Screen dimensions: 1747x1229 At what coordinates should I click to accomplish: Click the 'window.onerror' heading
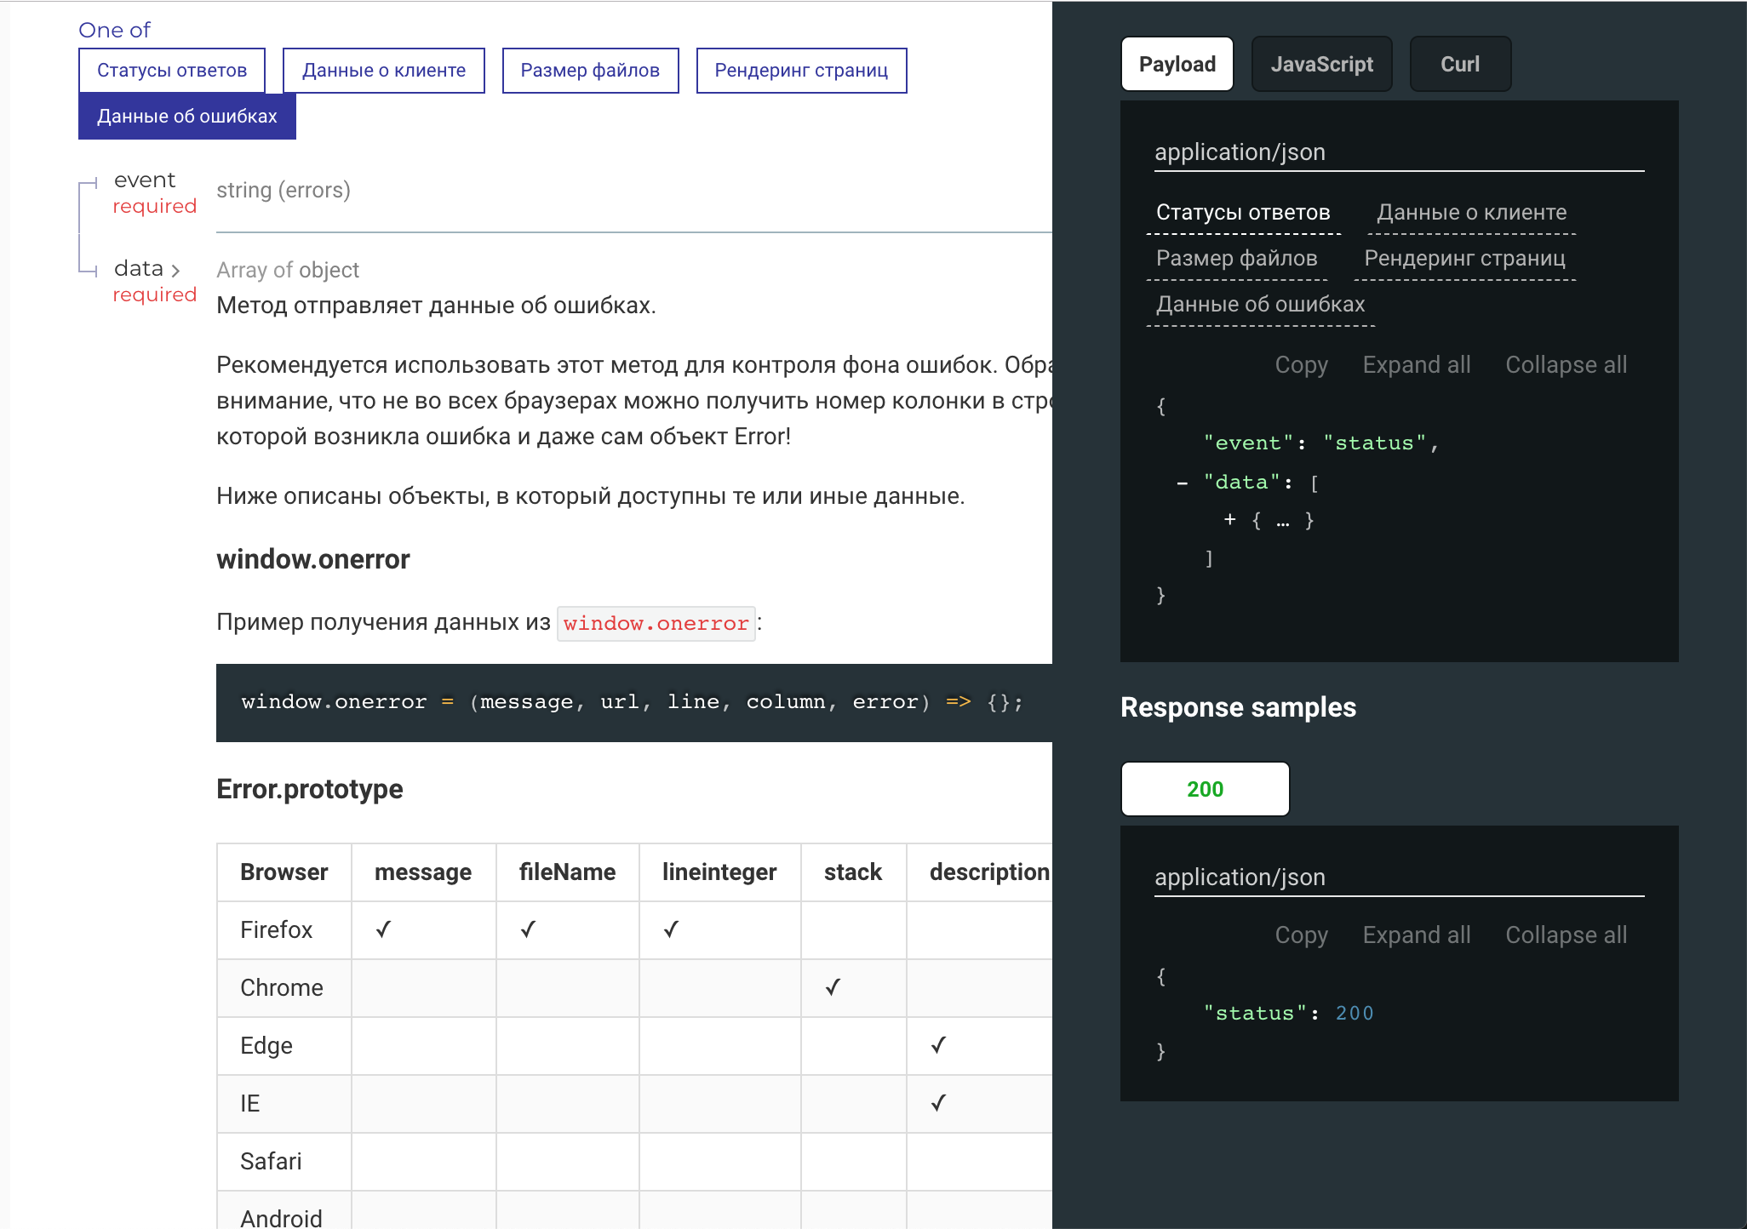(313, 559)
